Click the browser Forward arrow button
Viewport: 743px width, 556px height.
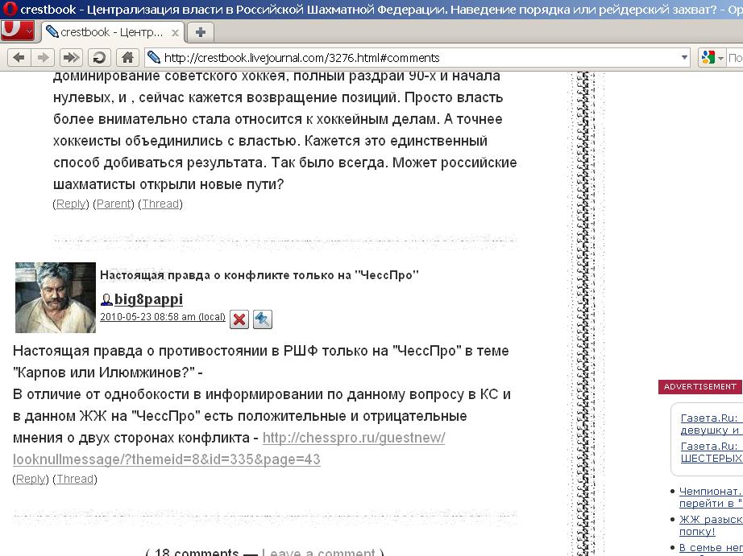click(44, 57)
